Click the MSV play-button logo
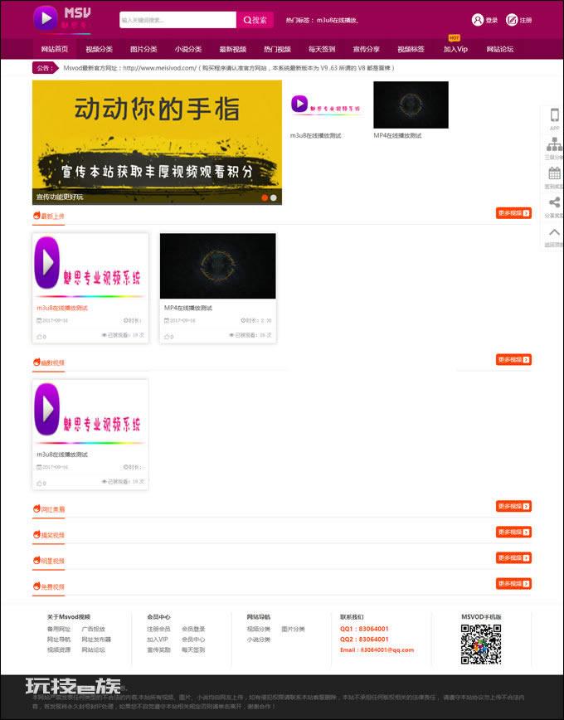This screenshot has width=564, height=720. [x=46, y=18]
